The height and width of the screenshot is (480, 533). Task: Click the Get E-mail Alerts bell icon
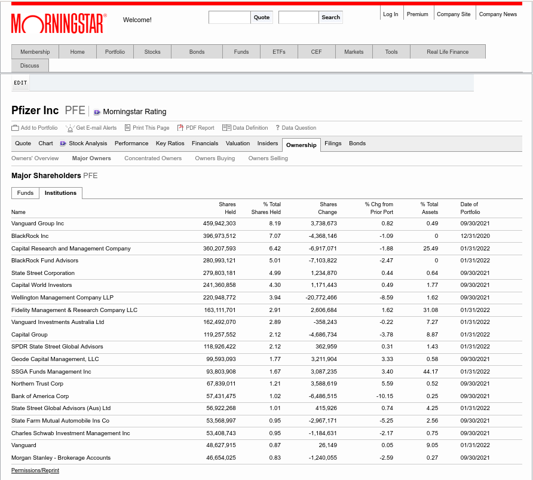coord(70,128)
